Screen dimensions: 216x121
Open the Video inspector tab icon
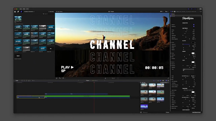pyautogui.click(x=171, y=12)
